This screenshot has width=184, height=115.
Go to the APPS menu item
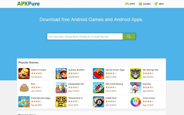pos(130,4)
